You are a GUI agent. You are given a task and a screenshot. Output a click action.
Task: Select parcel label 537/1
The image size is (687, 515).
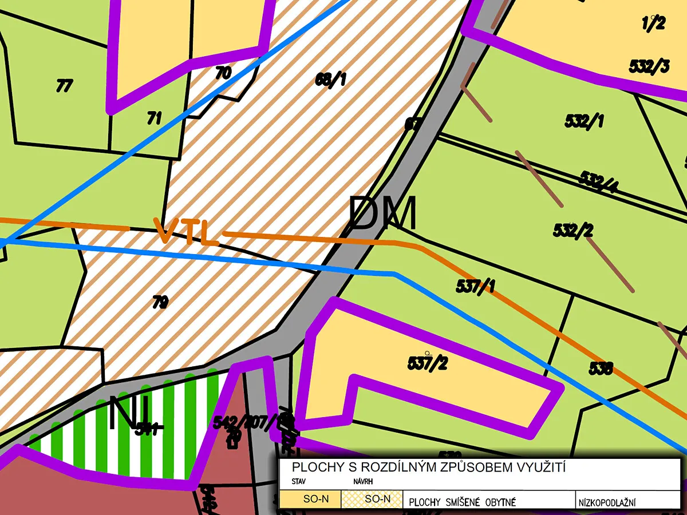[x=476, y=286]
